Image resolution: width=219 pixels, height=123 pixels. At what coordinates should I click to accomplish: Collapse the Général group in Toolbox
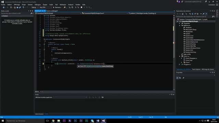(x=2, y=16)
